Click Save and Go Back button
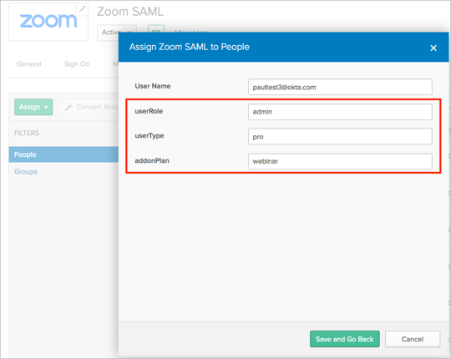This screenshot has width=451, height=359. click(x=345, y=339)
